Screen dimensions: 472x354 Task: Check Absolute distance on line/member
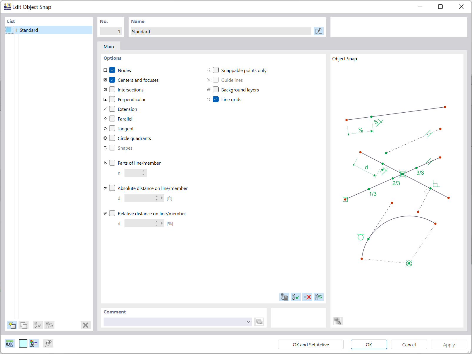pyautogui.click(x=112, y=188)
